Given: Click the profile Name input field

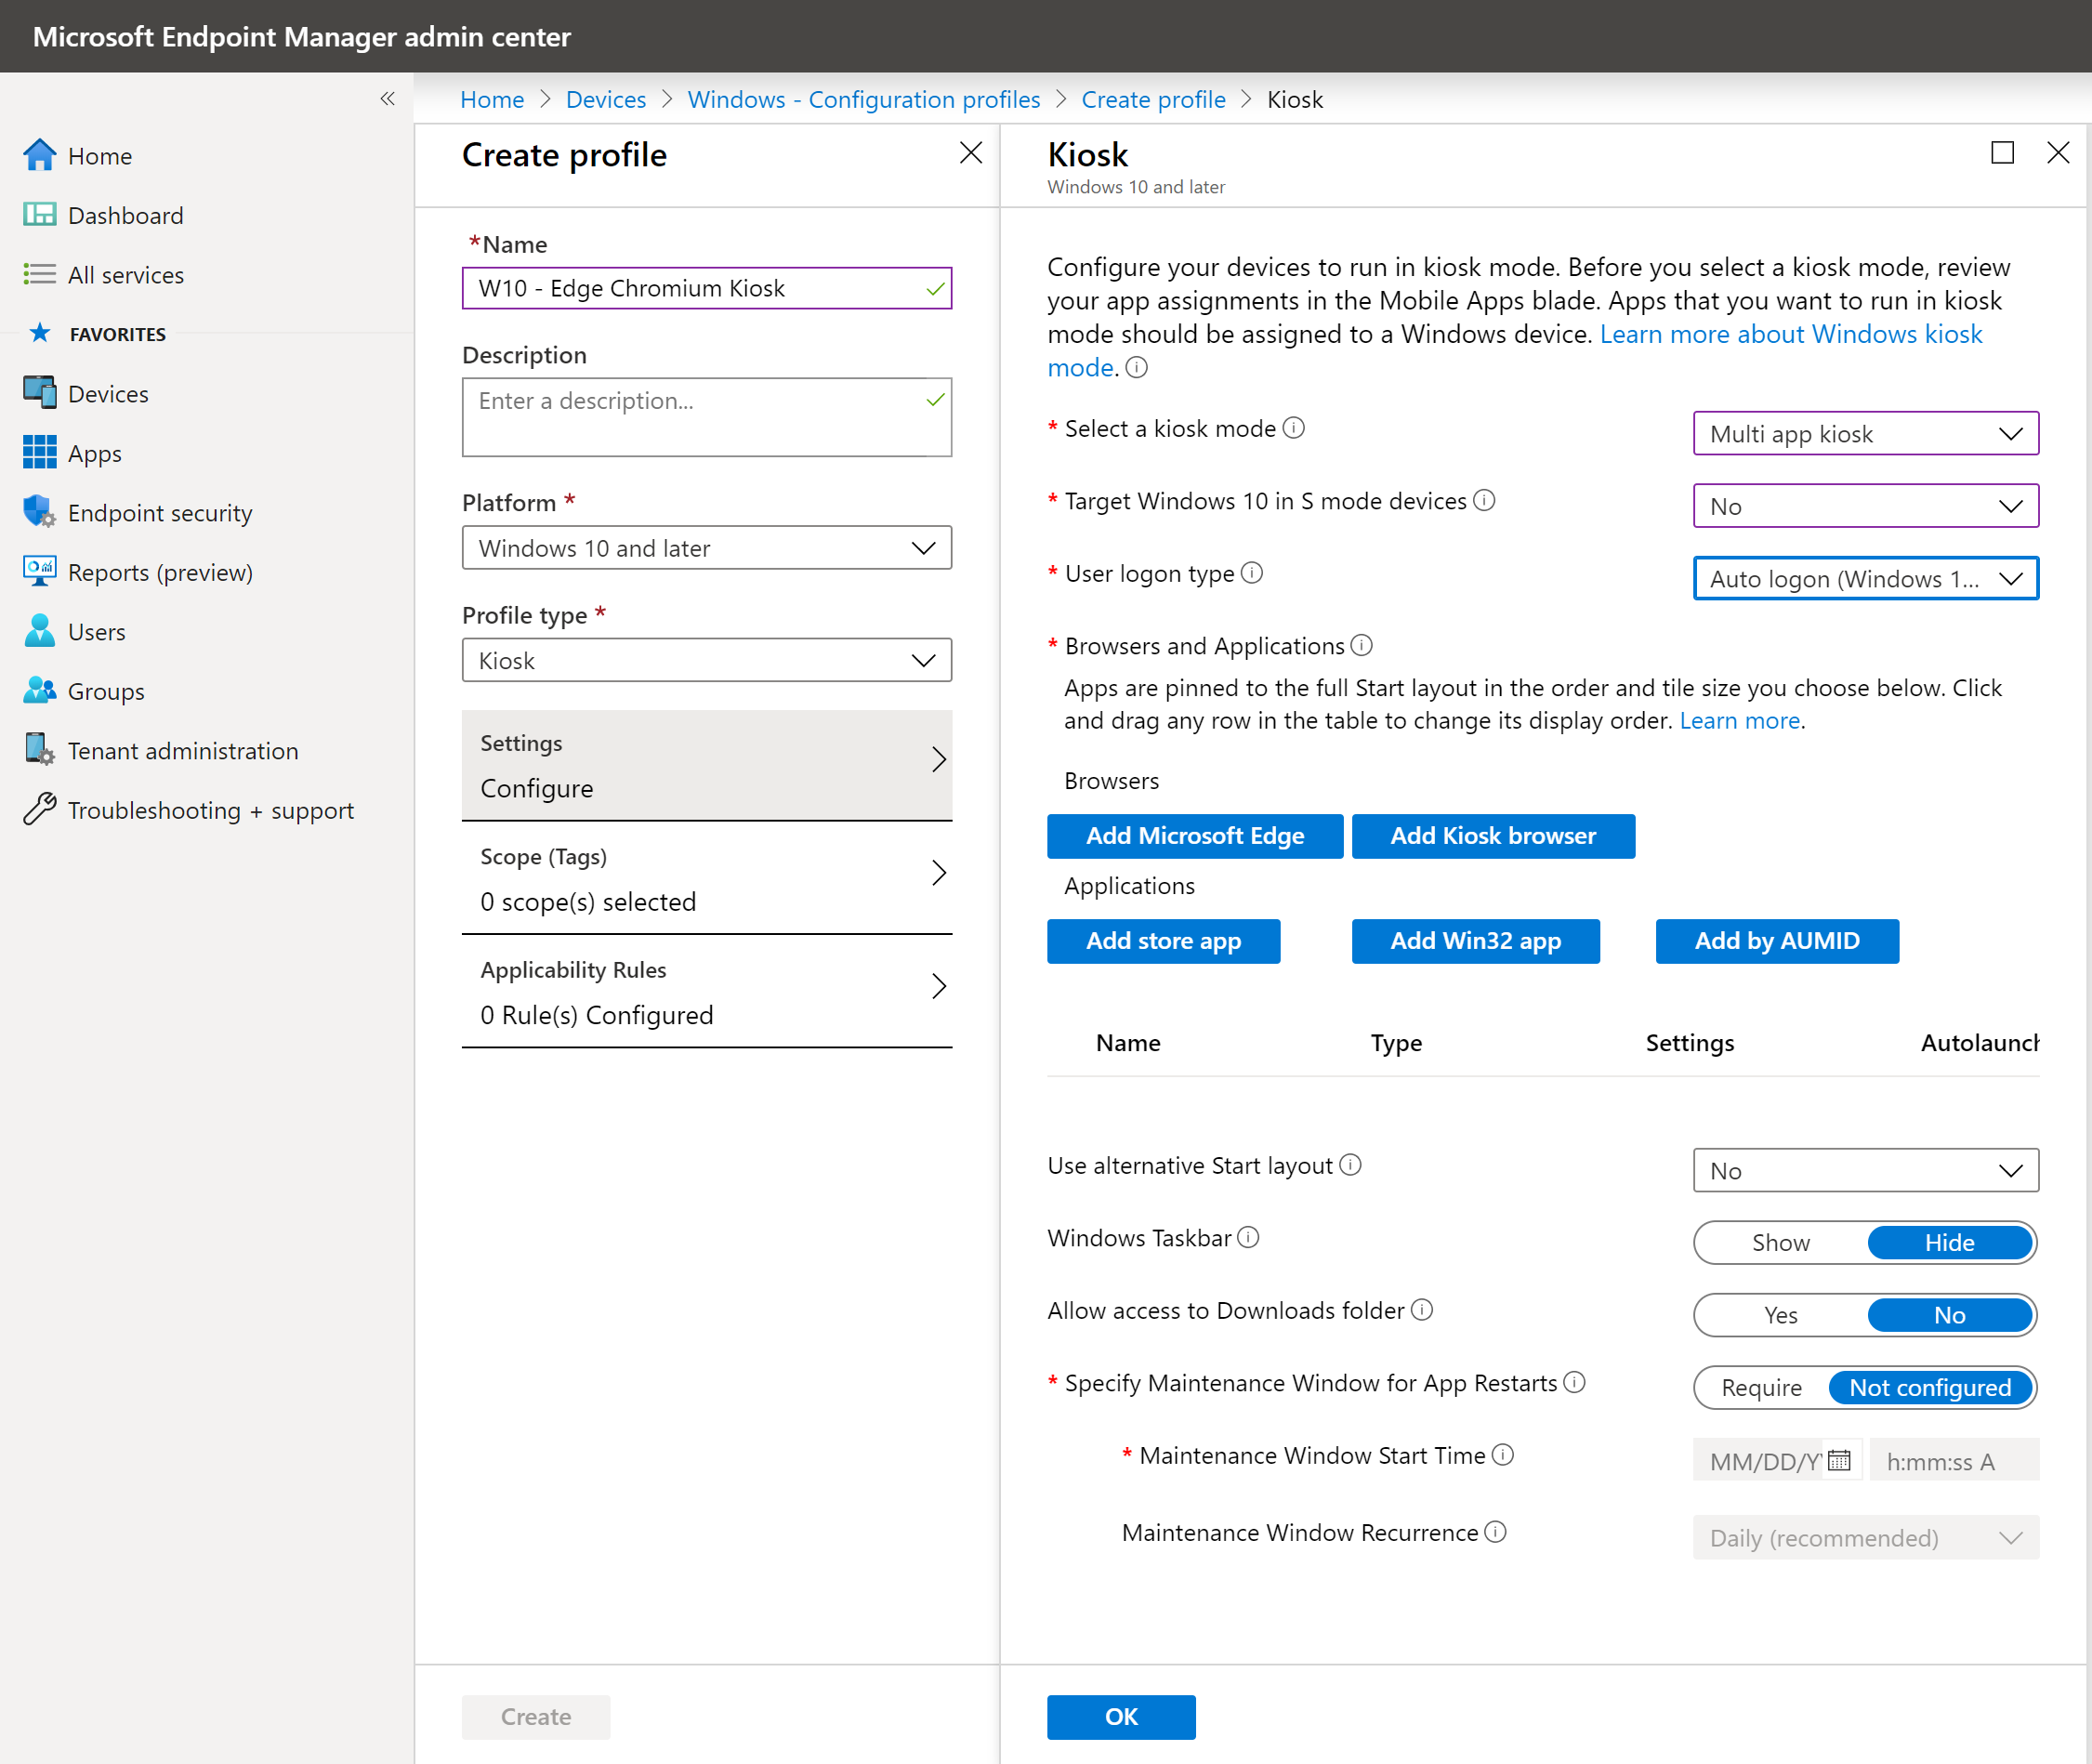Looking at the screenshot, I should coord(707,288).
